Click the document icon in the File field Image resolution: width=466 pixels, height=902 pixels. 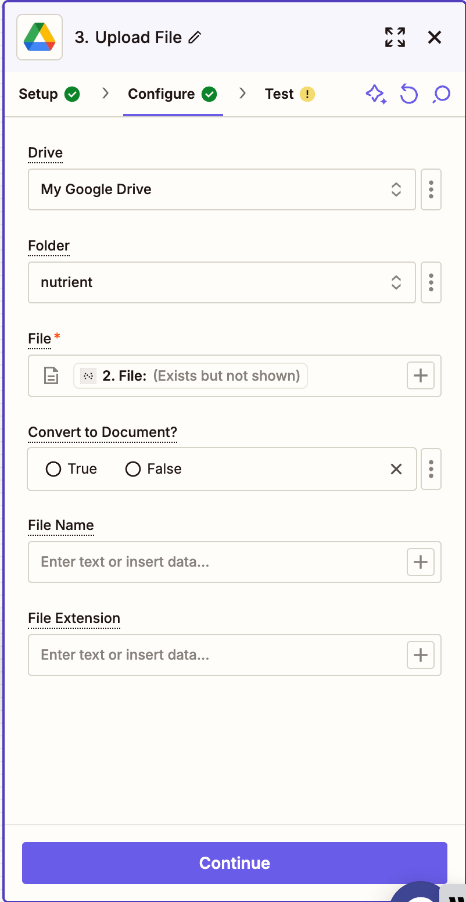tap(51, 375)
